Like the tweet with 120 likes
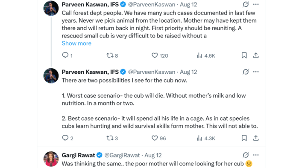Viewport: 299px width, 168px height. click(155, 55)
